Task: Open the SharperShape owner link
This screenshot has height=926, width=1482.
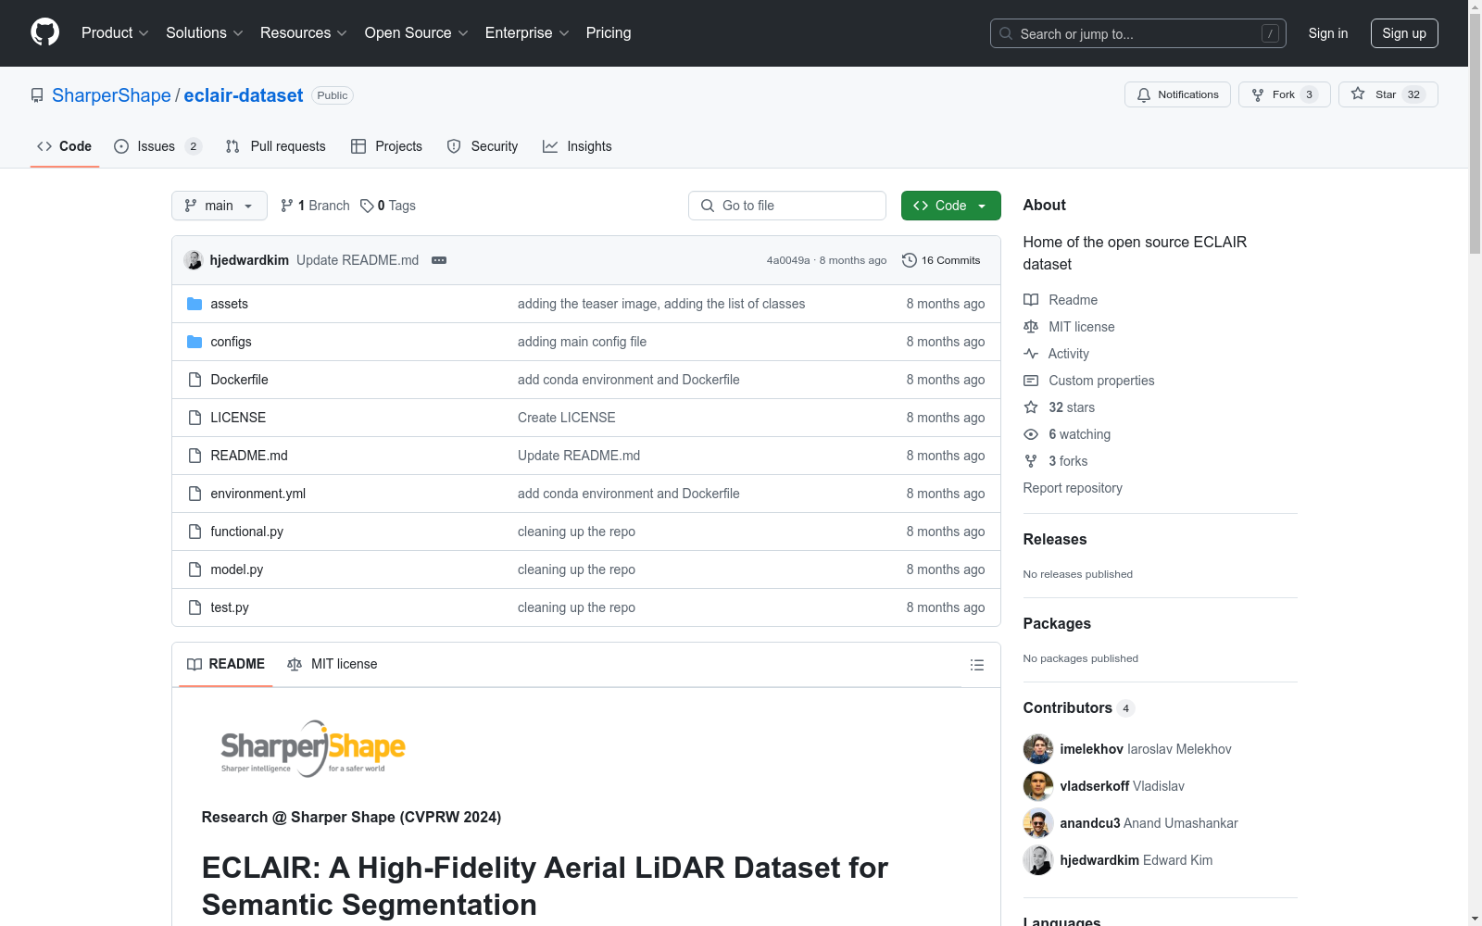Action: click(111, 95)
